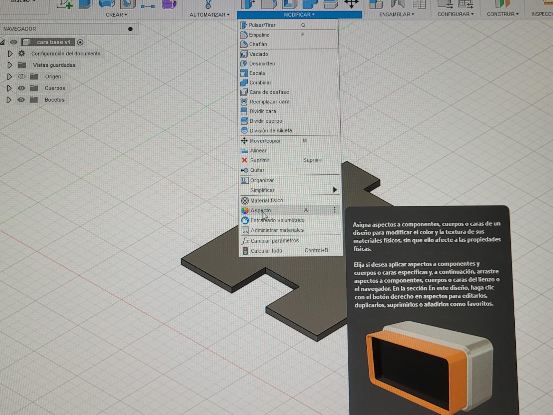Click the Organizar icon
553x415 pixels.
point(245,180)
